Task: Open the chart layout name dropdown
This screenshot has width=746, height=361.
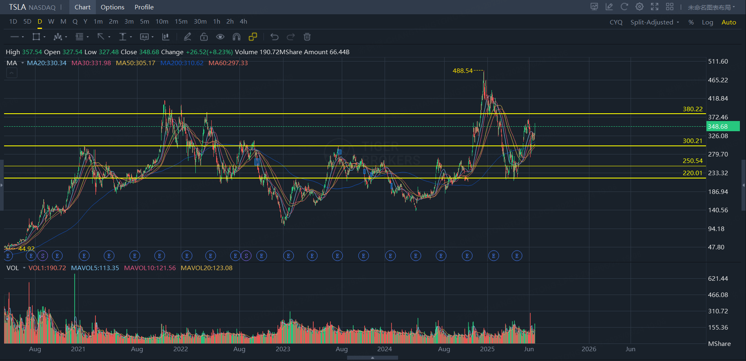Action: pos(711,7)
